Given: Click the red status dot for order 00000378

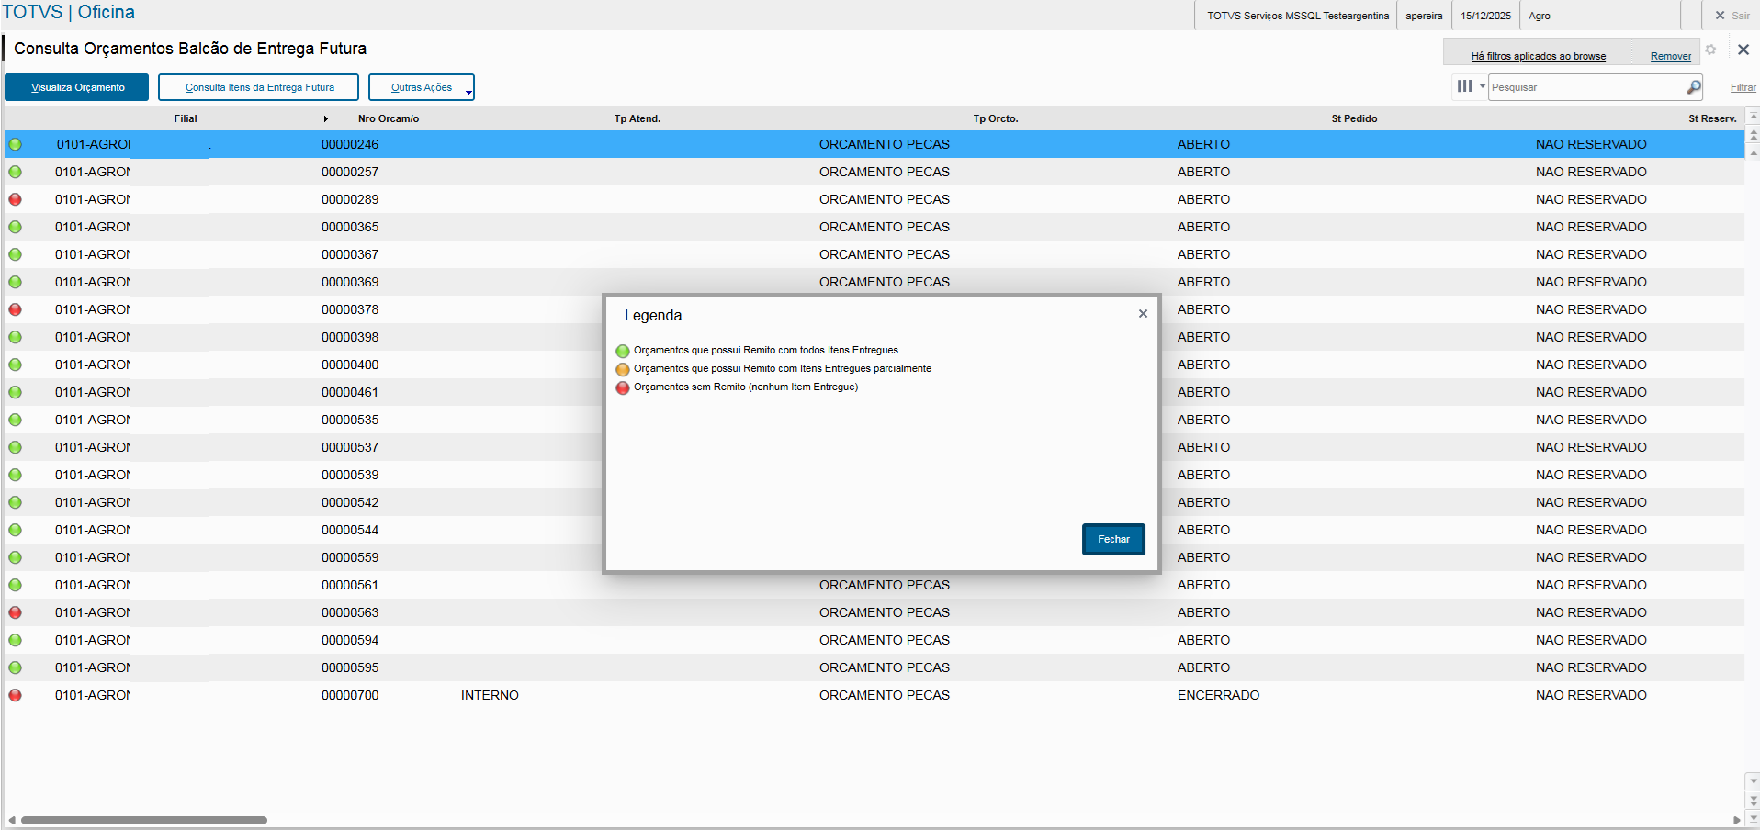Looking at the screenshot, I should tap(16, 309).
